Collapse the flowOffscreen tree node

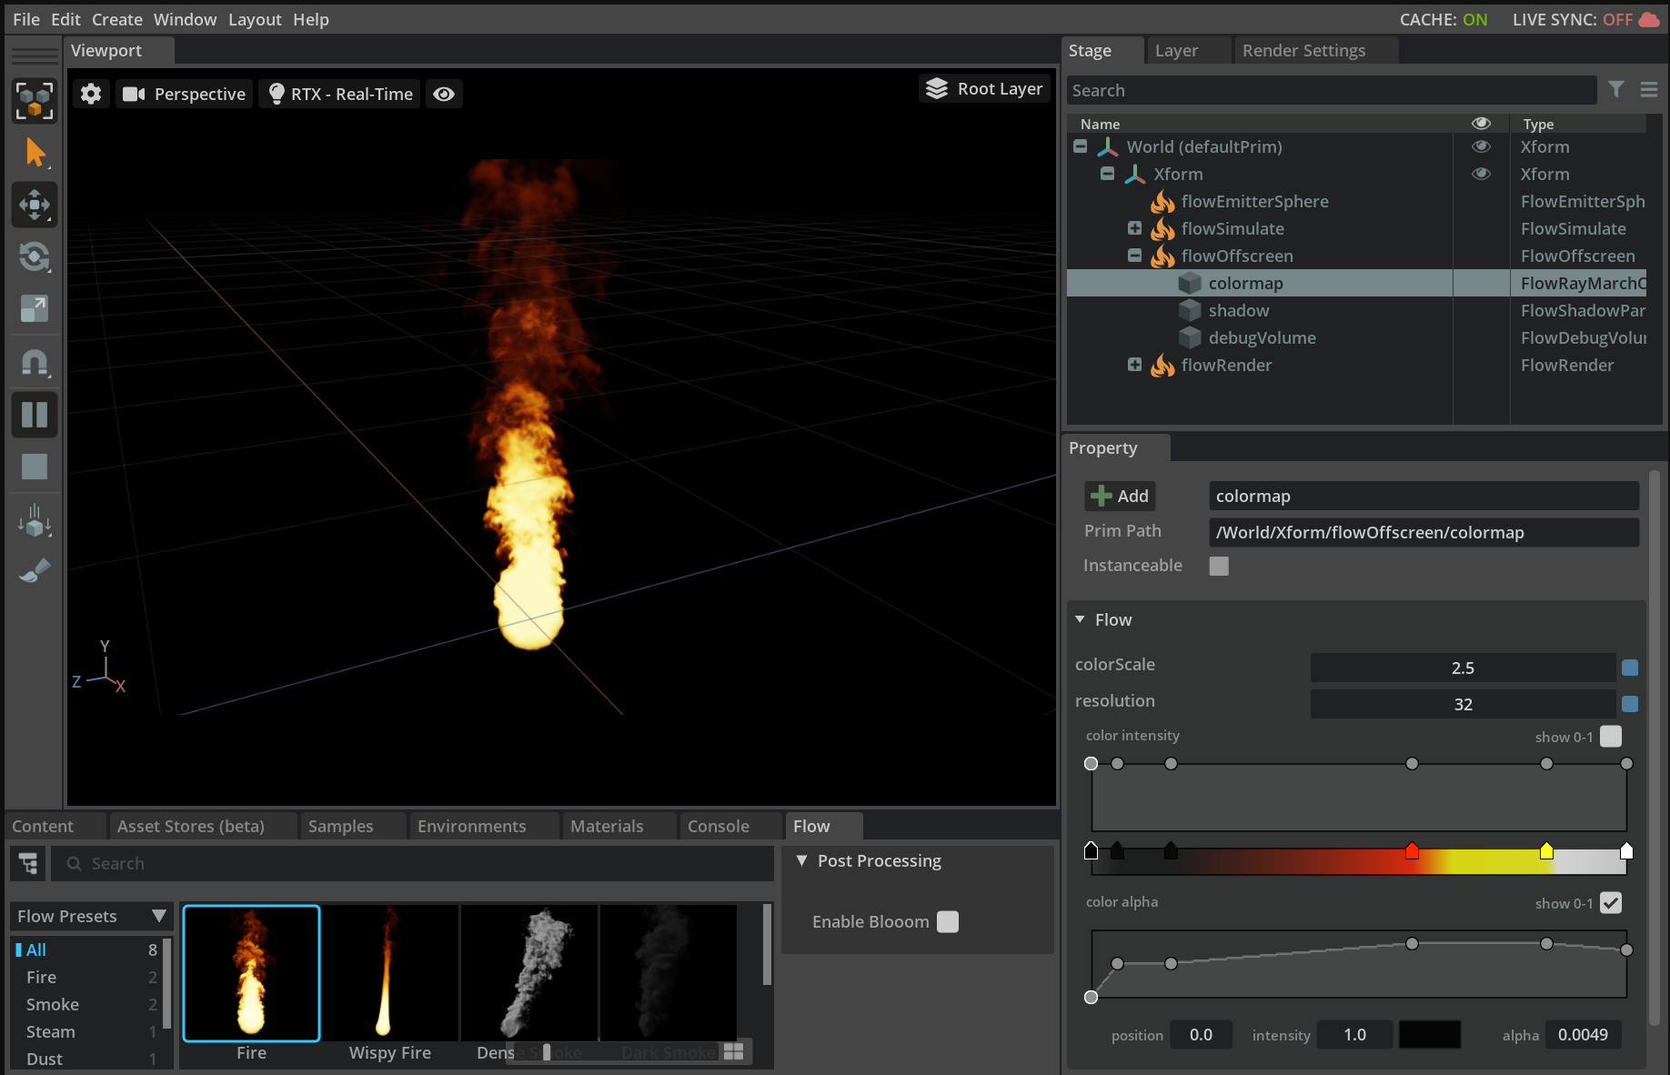pos(1134,256)
